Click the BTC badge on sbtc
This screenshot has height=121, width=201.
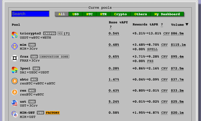click(x=34, y=79)
